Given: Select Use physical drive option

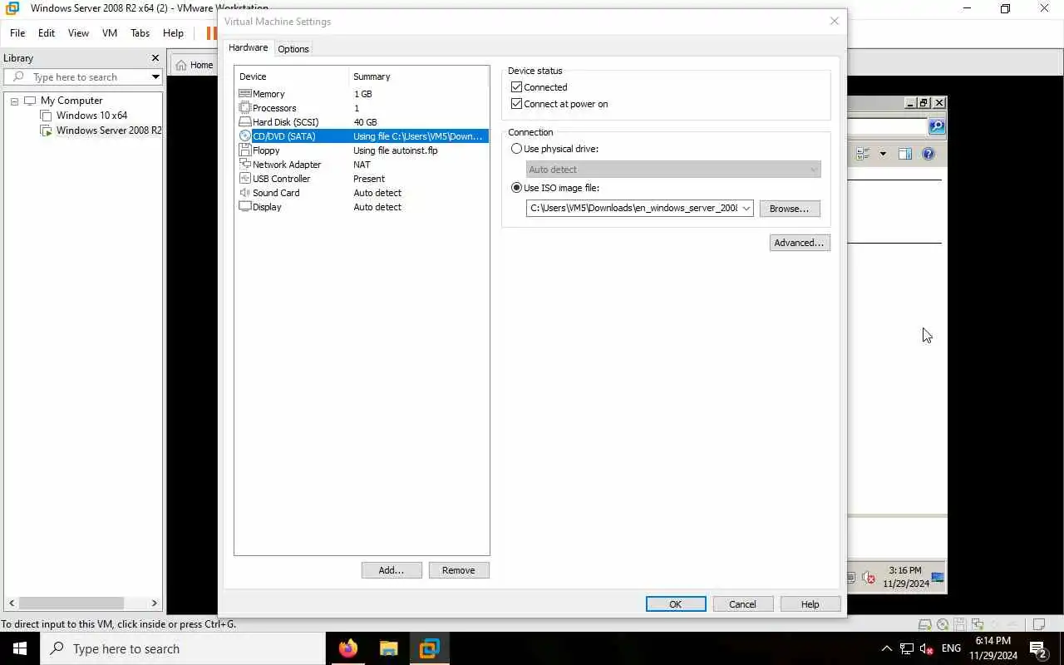Looking at the screenshot, I should (x=517, y=149).
